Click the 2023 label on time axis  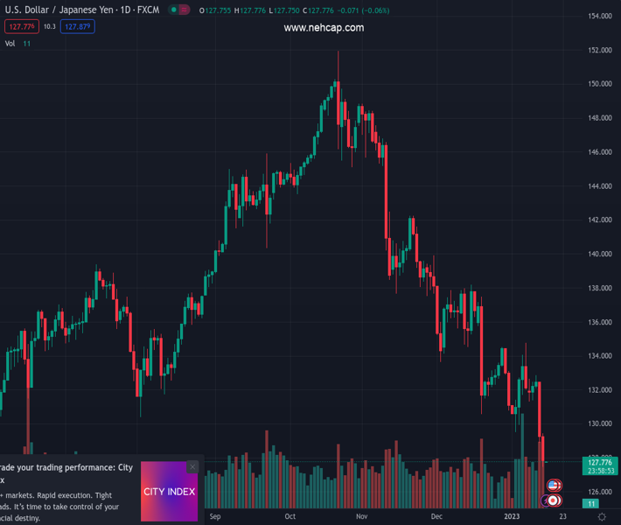point(512,516)
